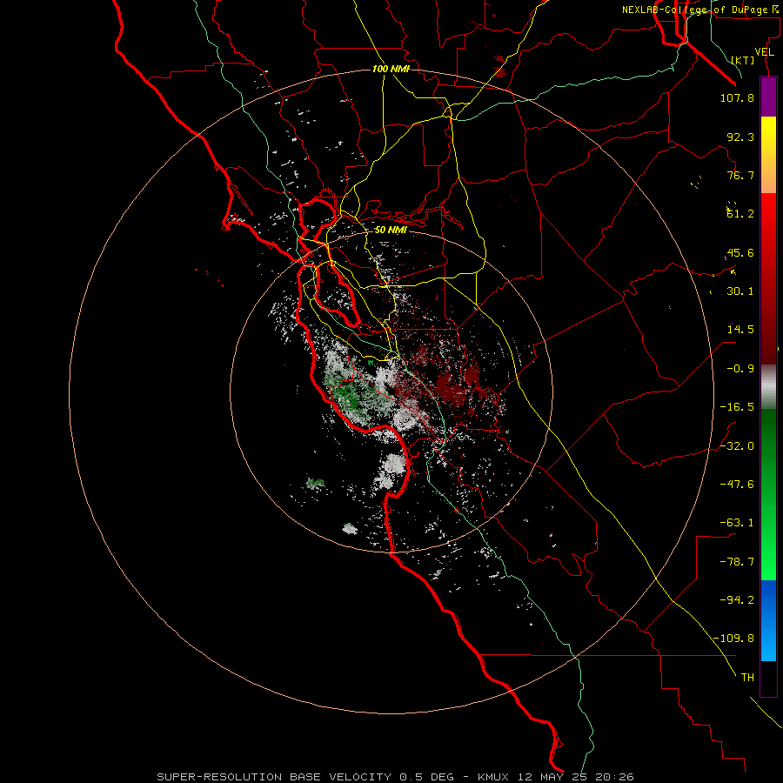Viewport: 783px width, 783px height.
Task: Click the 45.6 legend value
Action: (x=740, y=252)
